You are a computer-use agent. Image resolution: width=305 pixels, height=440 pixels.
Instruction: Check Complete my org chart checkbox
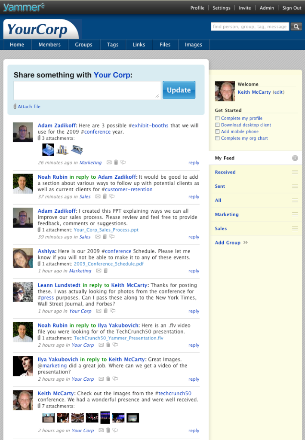[217, 138]
